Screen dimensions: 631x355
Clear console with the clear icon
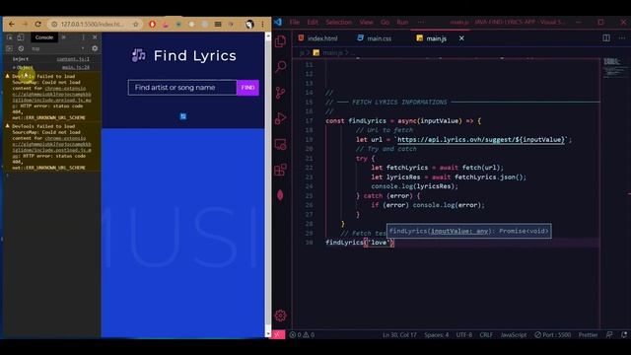[21, 48]
